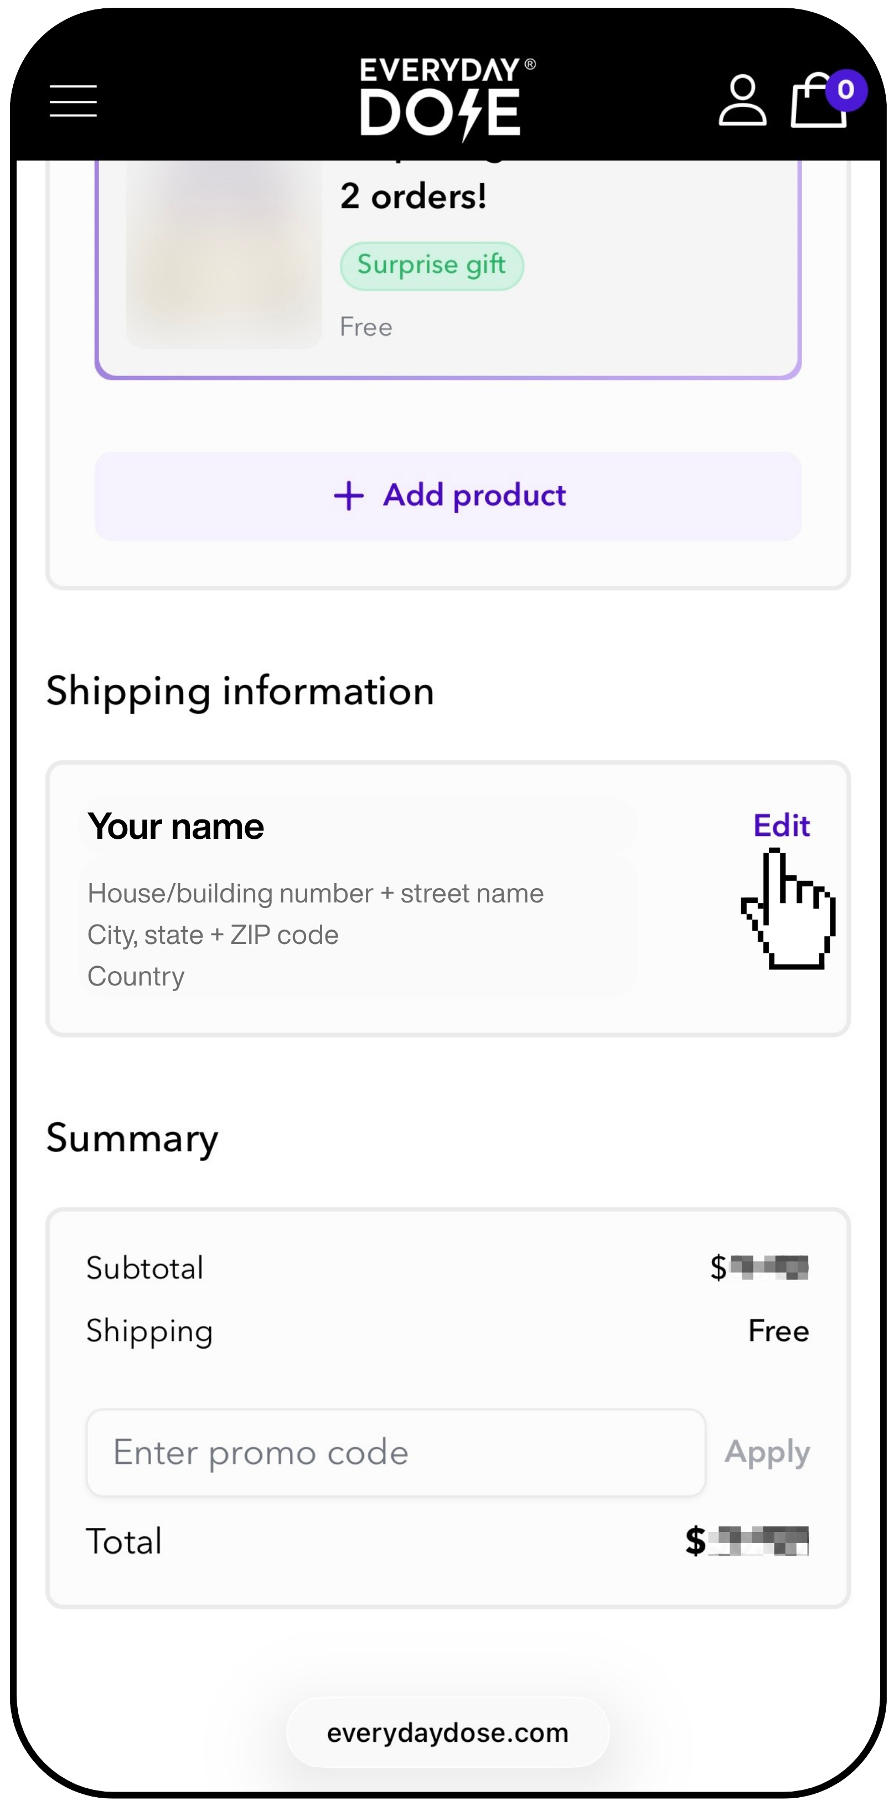
Task: Click the Shipping information heading
Action: pyautogui.click(x=240, y=692)
